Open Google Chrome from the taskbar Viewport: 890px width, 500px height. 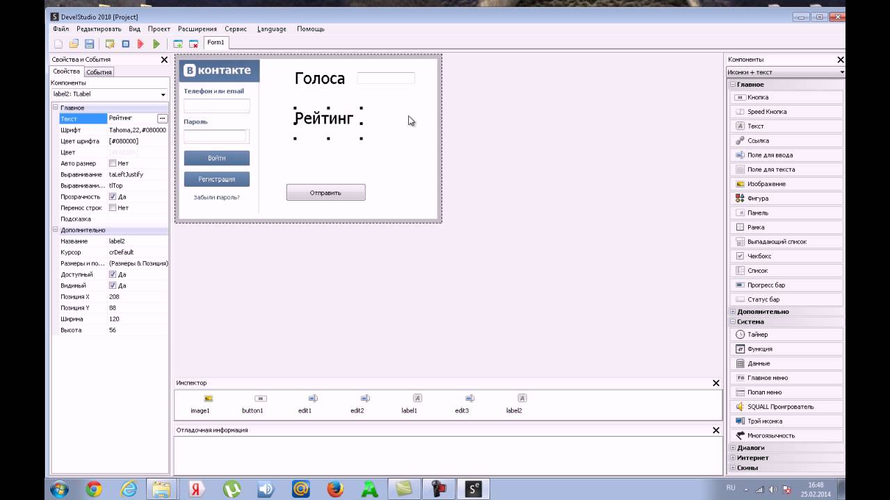93,489
